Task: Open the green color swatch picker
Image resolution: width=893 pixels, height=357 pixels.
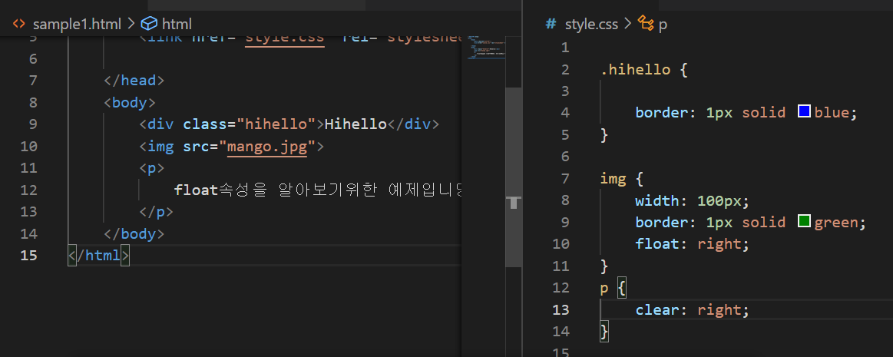Action: point(804,221)
